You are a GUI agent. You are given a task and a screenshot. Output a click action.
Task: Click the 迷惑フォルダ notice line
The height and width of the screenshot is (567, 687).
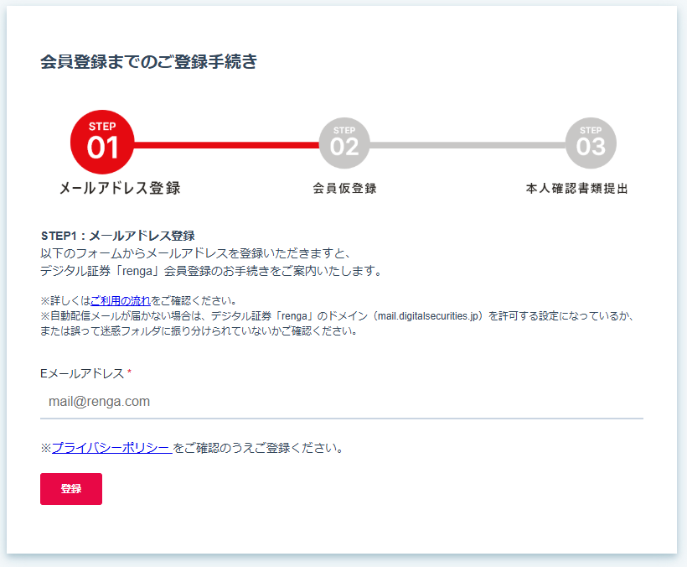click(x=199, y=330)
